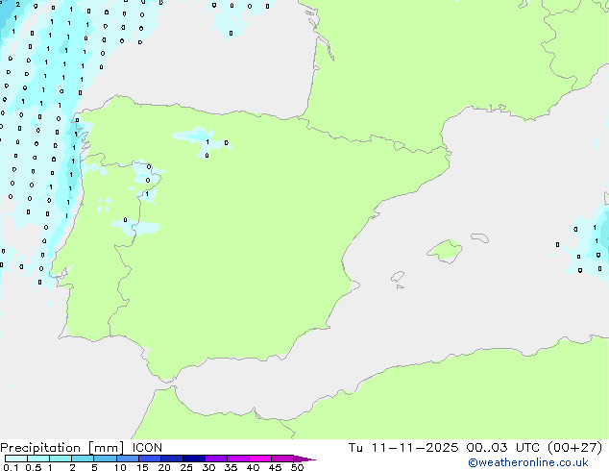Click the above-50 arrow tip of legend
The height and width of the screenshot is (471, 609).
tap(304, 459)
